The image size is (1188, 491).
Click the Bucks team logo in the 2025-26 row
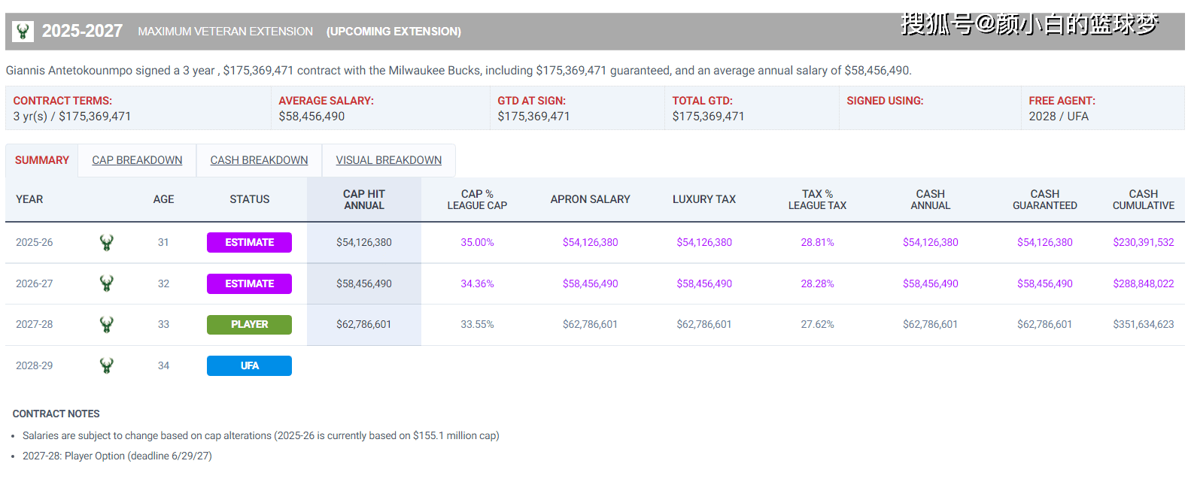click(x=107, y=242)
